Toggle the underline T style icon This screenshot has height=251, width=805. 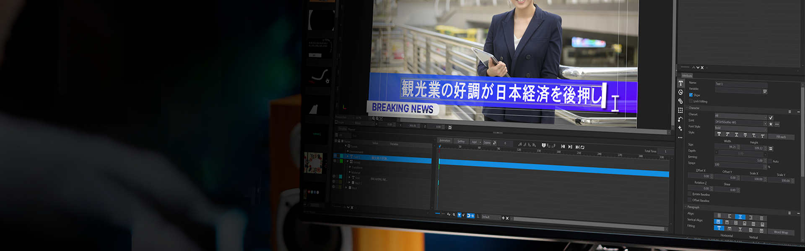[x=736, y=135]
